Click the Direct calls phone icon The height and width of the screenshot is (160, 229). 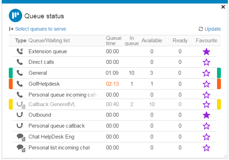20,62
